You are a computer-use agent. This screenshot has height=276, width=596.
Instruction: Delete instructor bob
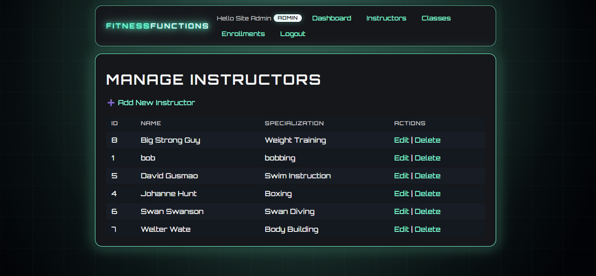tap(427, 158)
